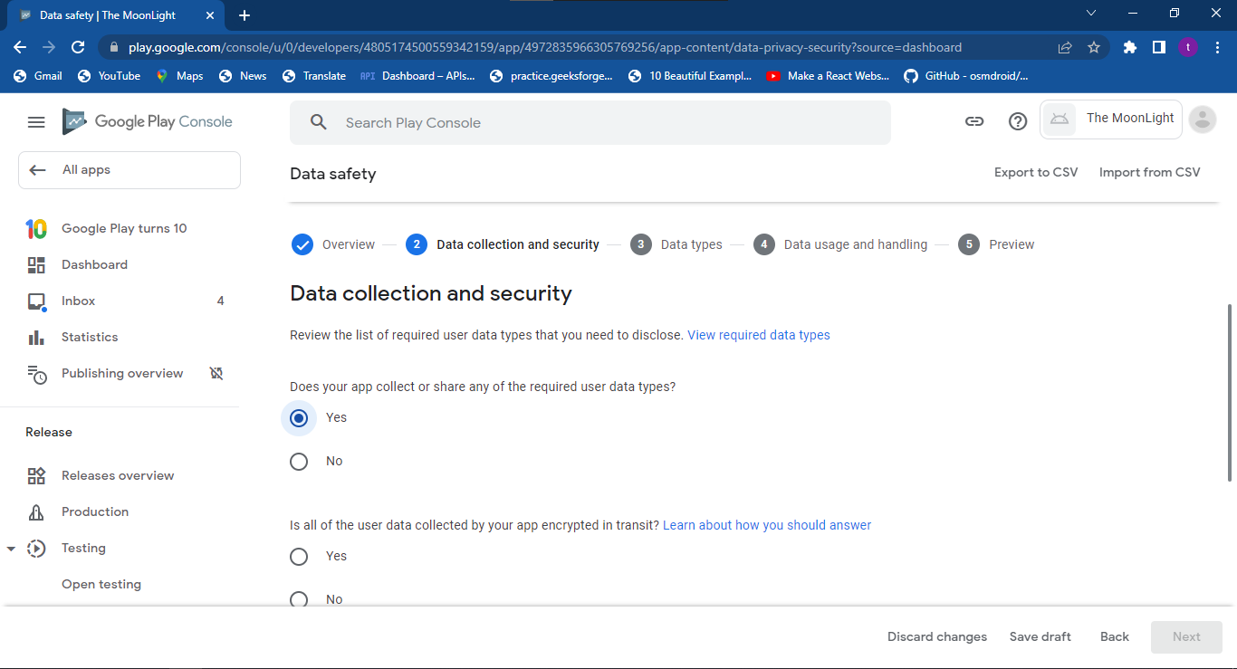
Task: Go to Data usage and handling step
Action: pyautogui.click(x=840, y=244)
